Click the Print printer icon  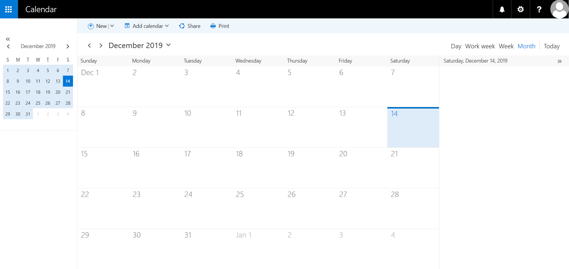tap(213, 26)
